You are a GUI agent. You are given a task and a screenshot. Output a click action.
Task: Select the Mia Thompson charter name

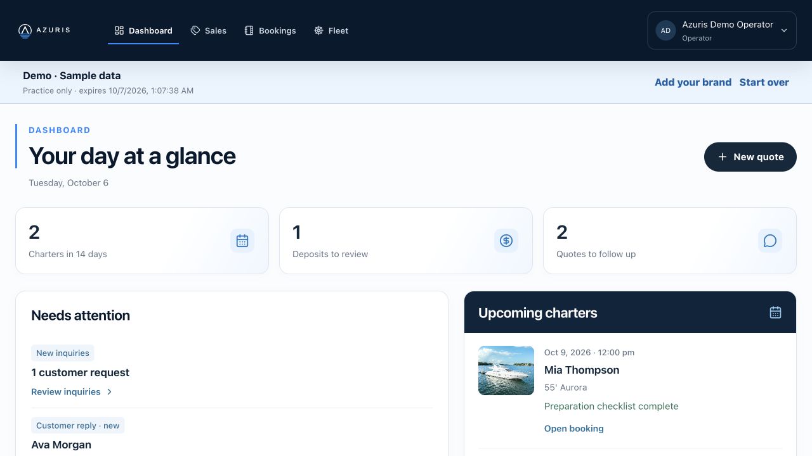click(582, 370)
